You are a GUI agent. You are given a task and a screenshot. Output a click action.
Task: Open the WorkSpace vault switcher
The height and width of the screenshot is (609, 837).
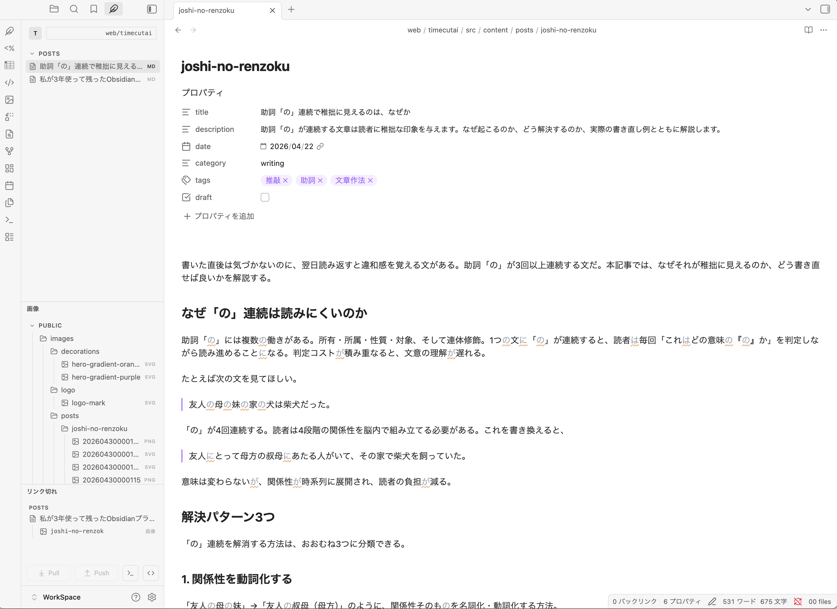click(56, 597)
